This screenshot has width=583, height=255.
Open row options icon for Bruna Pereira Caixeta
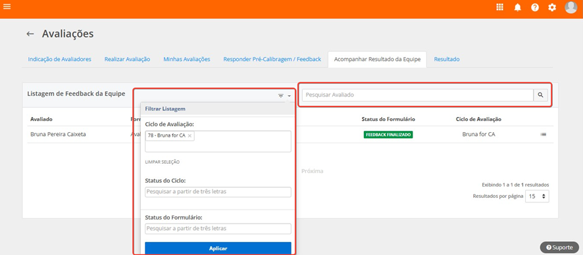(544, 134)
